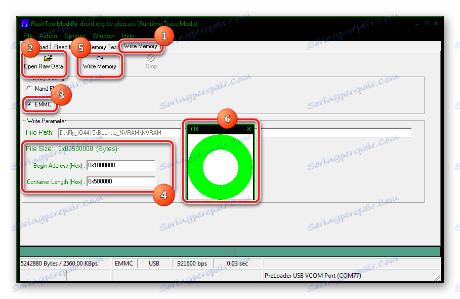Image resolution: width=460 pixels, height=299 pixels.
Task: Click the PreLoader USB VCOM Port text
Action: (x=313, y=276)
